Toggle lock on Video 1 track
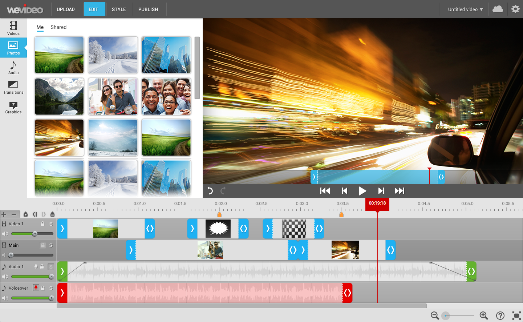Image resolution: width=523 pixels, height=322 pixels. 43,224
